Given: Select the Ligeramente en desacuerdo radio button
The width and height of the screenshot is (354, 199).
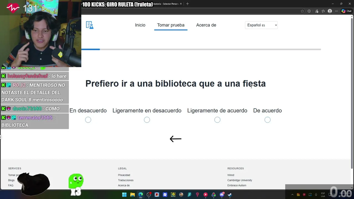Looking at the screenshot, I should pyautogui.click(x=147, y=120).
